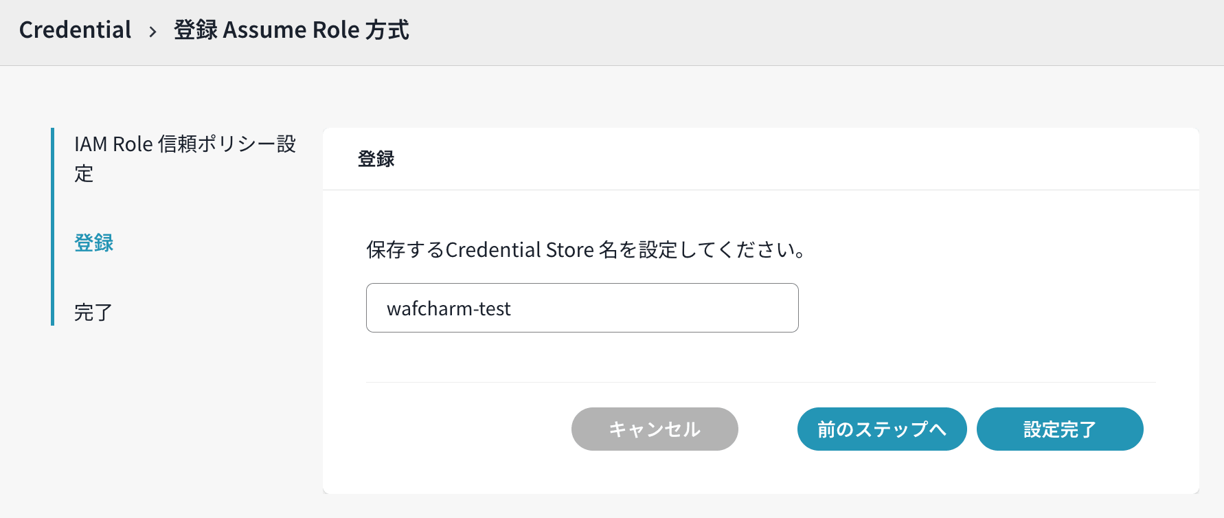Go to IAM Role 信頼ポリシー設定 step
The height and width of the screenshot is (518, 1224).
[x=184, y=158]
